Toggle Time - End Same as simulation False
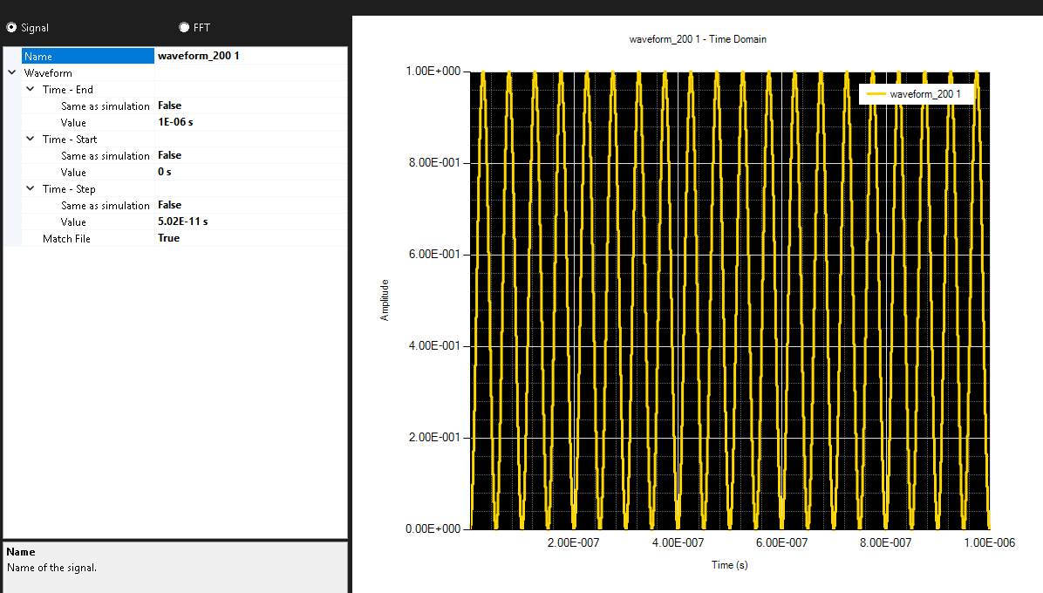Viewport: 1043px width, 593px height. 251,106
